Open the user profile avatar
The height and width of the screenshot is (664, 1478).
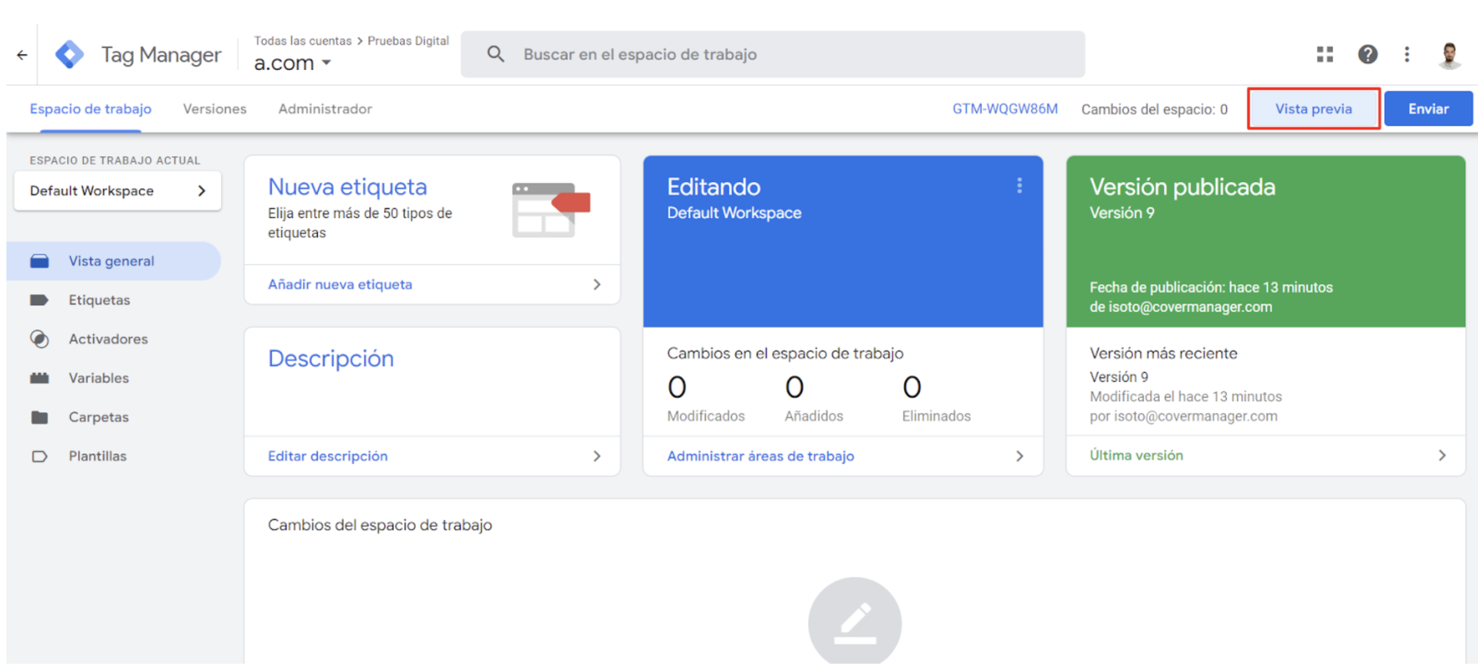tap(1449, 55)
